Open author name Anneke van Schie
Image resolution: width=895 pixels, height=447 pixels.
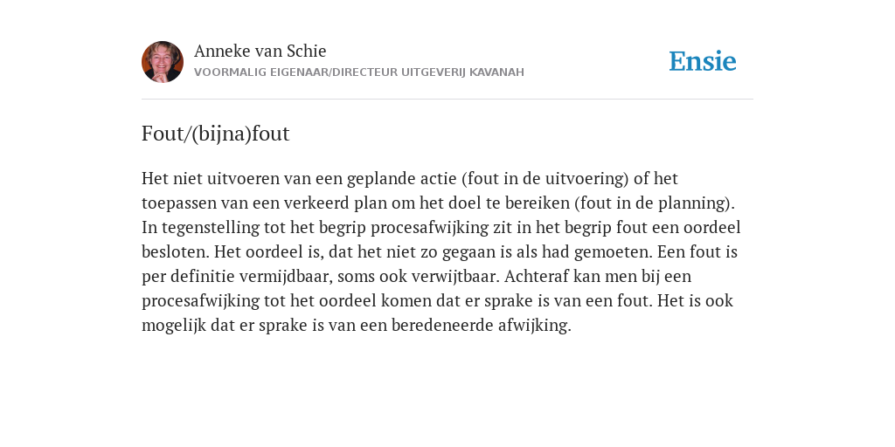(x=260, y=51)
